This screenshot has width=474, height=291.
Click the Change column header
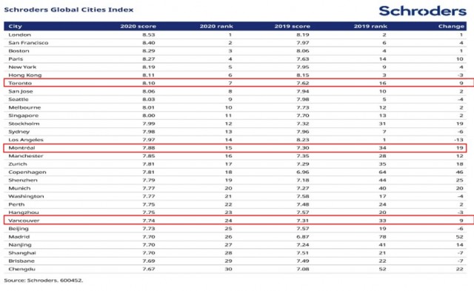tap(451, 27)
